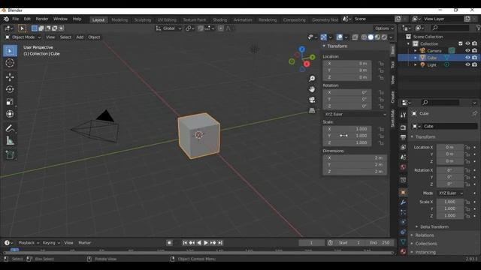Open Global transform orientation dropdown
Screen dimensions: 481x270
pos(168,28)
